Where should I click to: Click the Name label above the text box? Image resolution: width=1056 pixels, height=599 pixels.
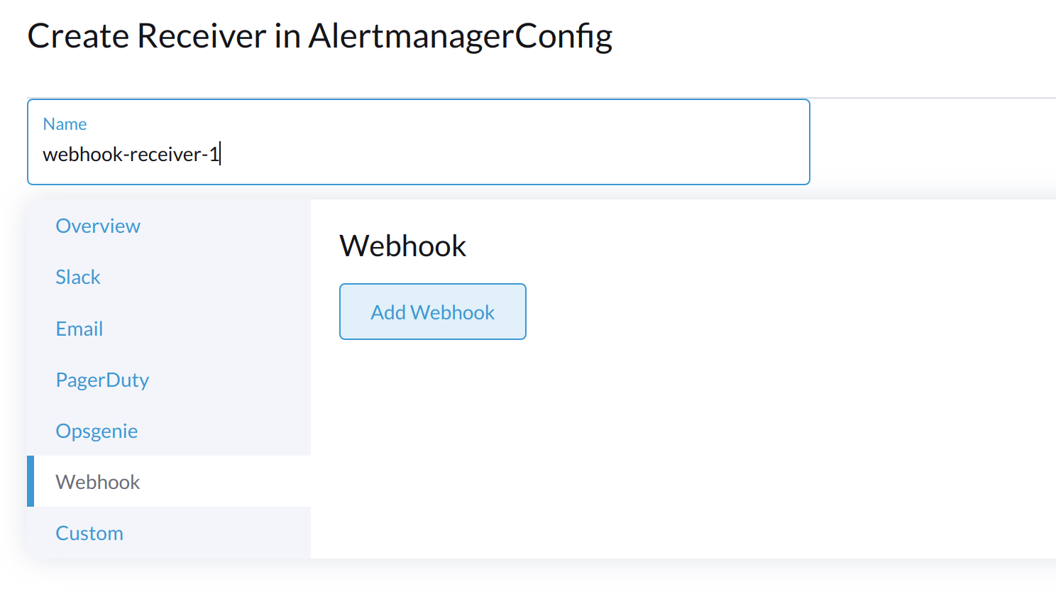pos(65,123)
